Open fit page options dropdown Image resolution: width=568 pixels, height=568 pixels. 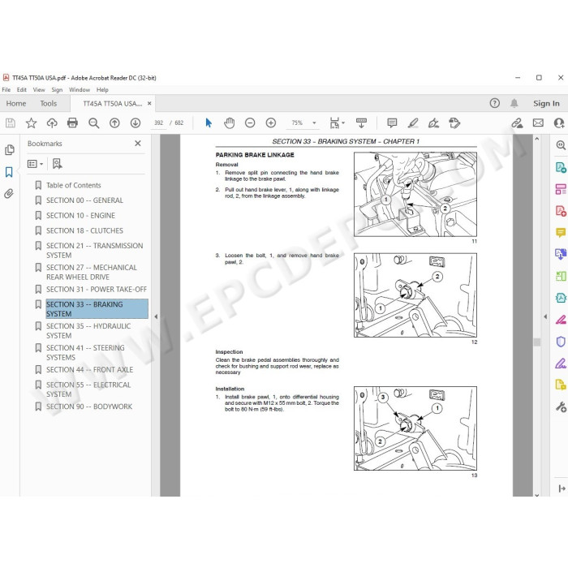point(337,123)
